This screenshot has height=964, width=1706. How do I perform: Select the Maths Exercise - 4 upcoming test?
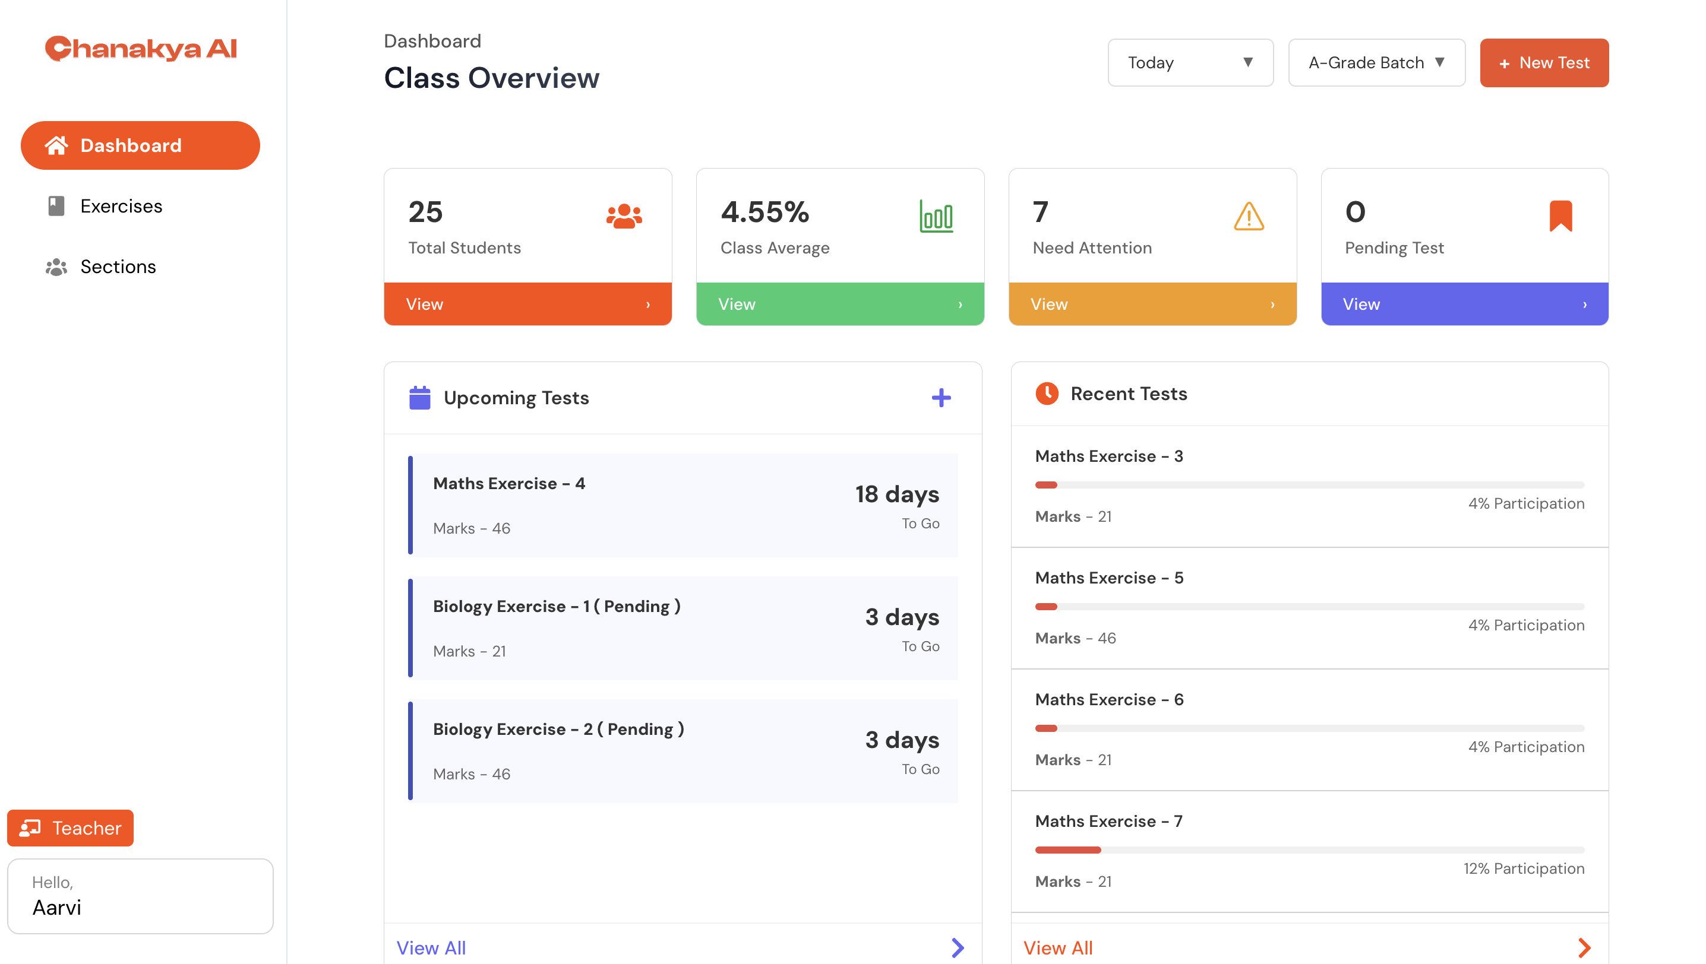(683, 505)
